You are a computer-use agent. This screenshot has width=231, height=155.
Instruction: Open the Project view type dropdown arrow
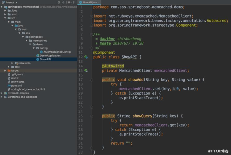click(x=16, y=3)
